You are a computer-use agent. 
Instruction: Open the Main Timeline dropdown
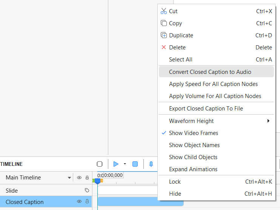(x=69, y=178)
